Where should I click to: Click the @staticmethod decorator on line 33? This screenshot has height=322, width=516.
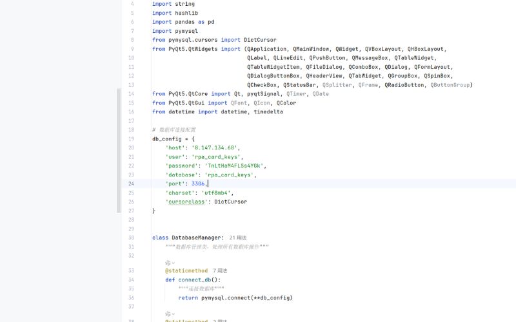tap(186, 271)
